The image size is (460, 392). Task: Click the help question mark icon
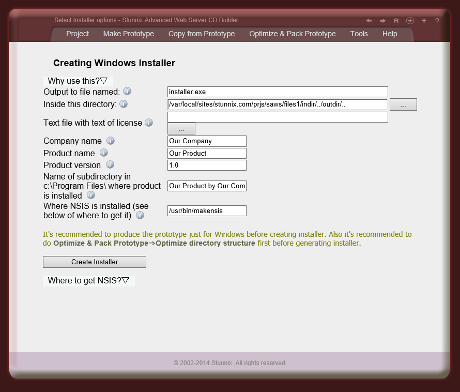437,21
